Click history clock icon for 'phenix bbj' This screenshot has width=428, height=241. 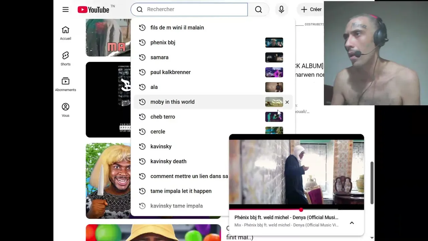click(142, 43)
